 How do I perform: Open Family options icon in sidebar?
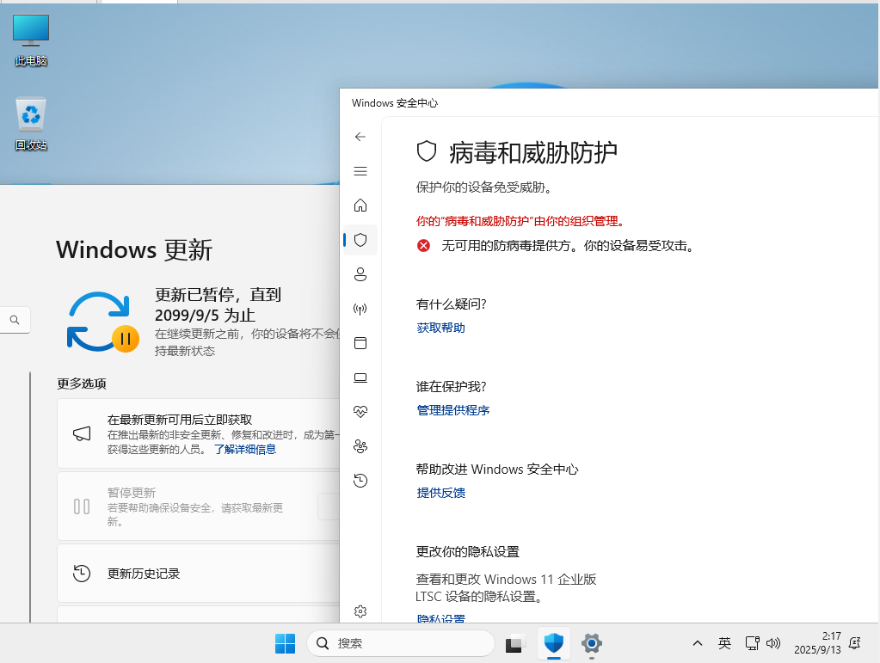tap(360, 446)
